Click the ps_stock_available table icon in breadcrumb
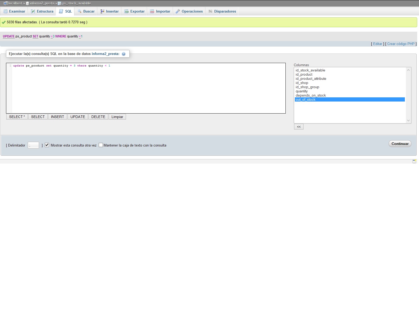The height and width of the screenshot is (314, 419). [59, 3]
